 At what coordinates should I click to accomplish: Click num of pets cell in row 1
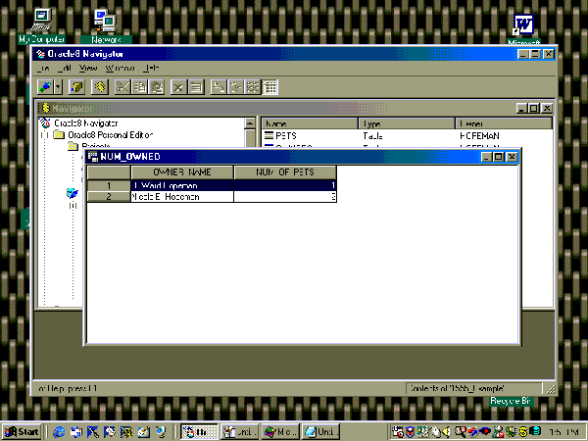285,185
